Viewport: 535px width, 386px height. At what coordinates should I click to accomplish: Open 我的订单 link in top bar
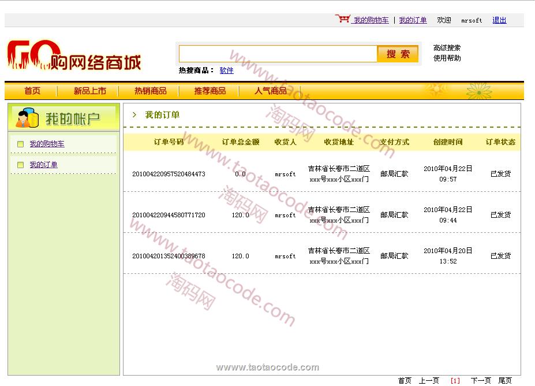point(413,20)
